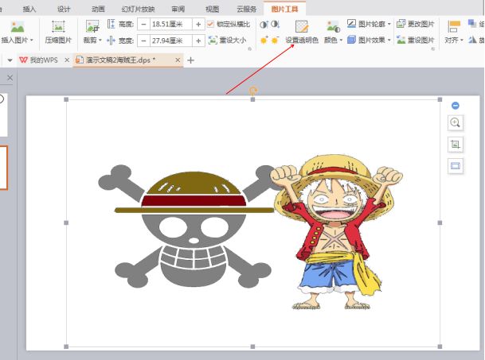Switch to the 云服务 ribbon tab
The height and width of the screenshot is (360, 485).
[247, 9]
